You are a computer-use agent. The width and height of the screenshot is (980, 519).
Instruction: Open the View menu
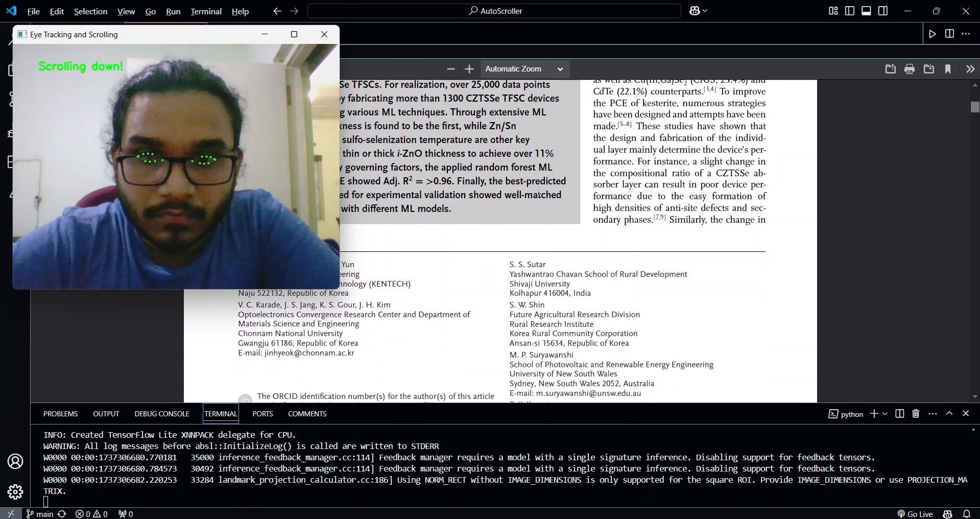[126, 11]
